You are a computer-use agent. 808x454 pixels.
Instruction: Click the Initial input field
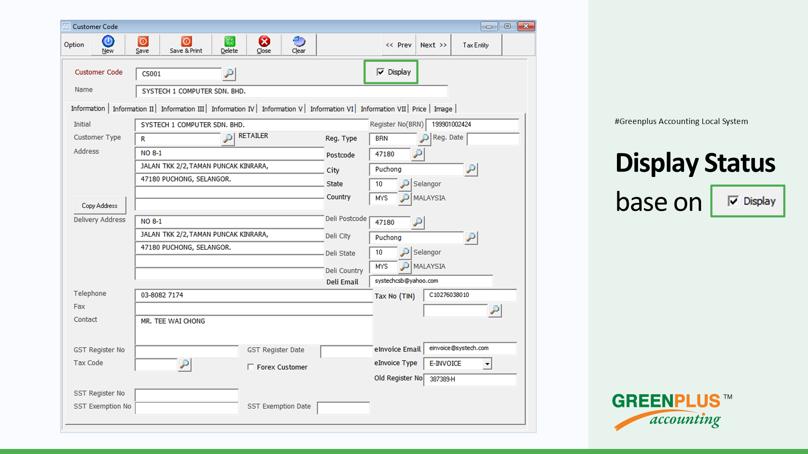(251, 125)
